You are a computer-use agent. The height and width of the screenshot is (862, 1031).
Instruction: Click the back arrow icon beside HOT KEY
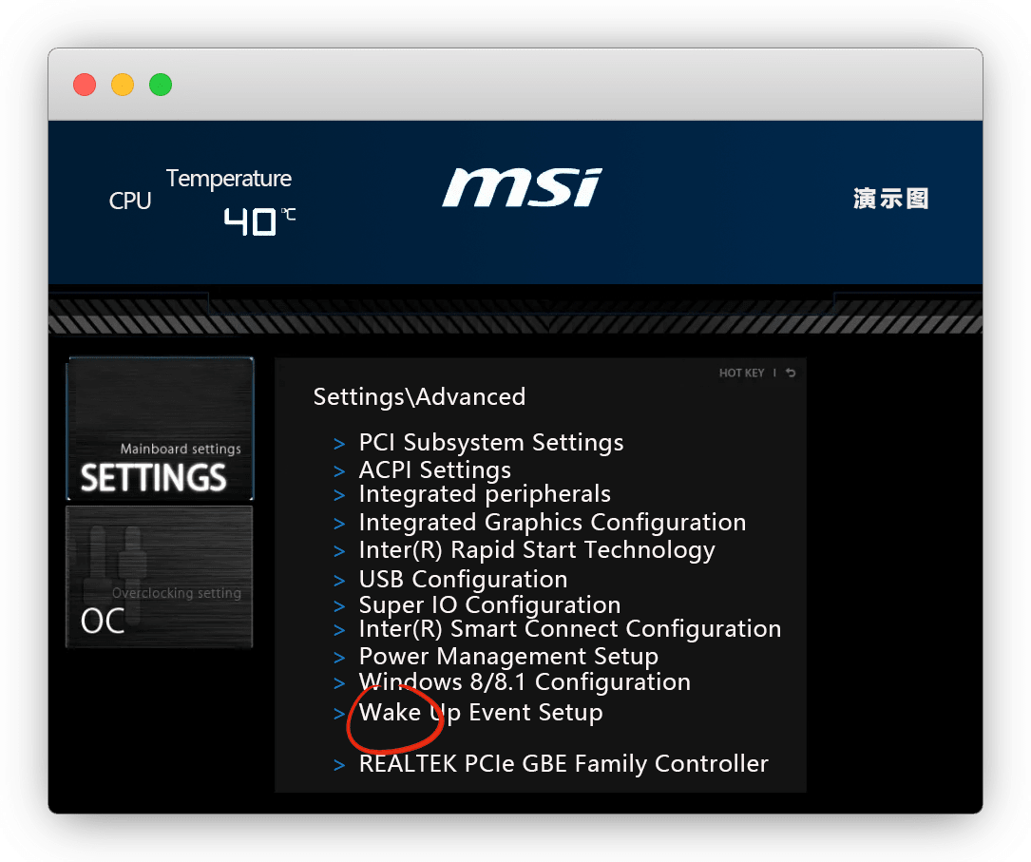coord(791,373)
